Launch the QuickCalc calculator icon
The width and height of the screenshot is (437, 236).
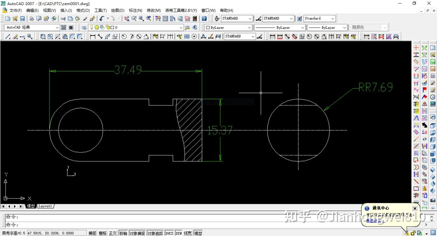point(194,18)
